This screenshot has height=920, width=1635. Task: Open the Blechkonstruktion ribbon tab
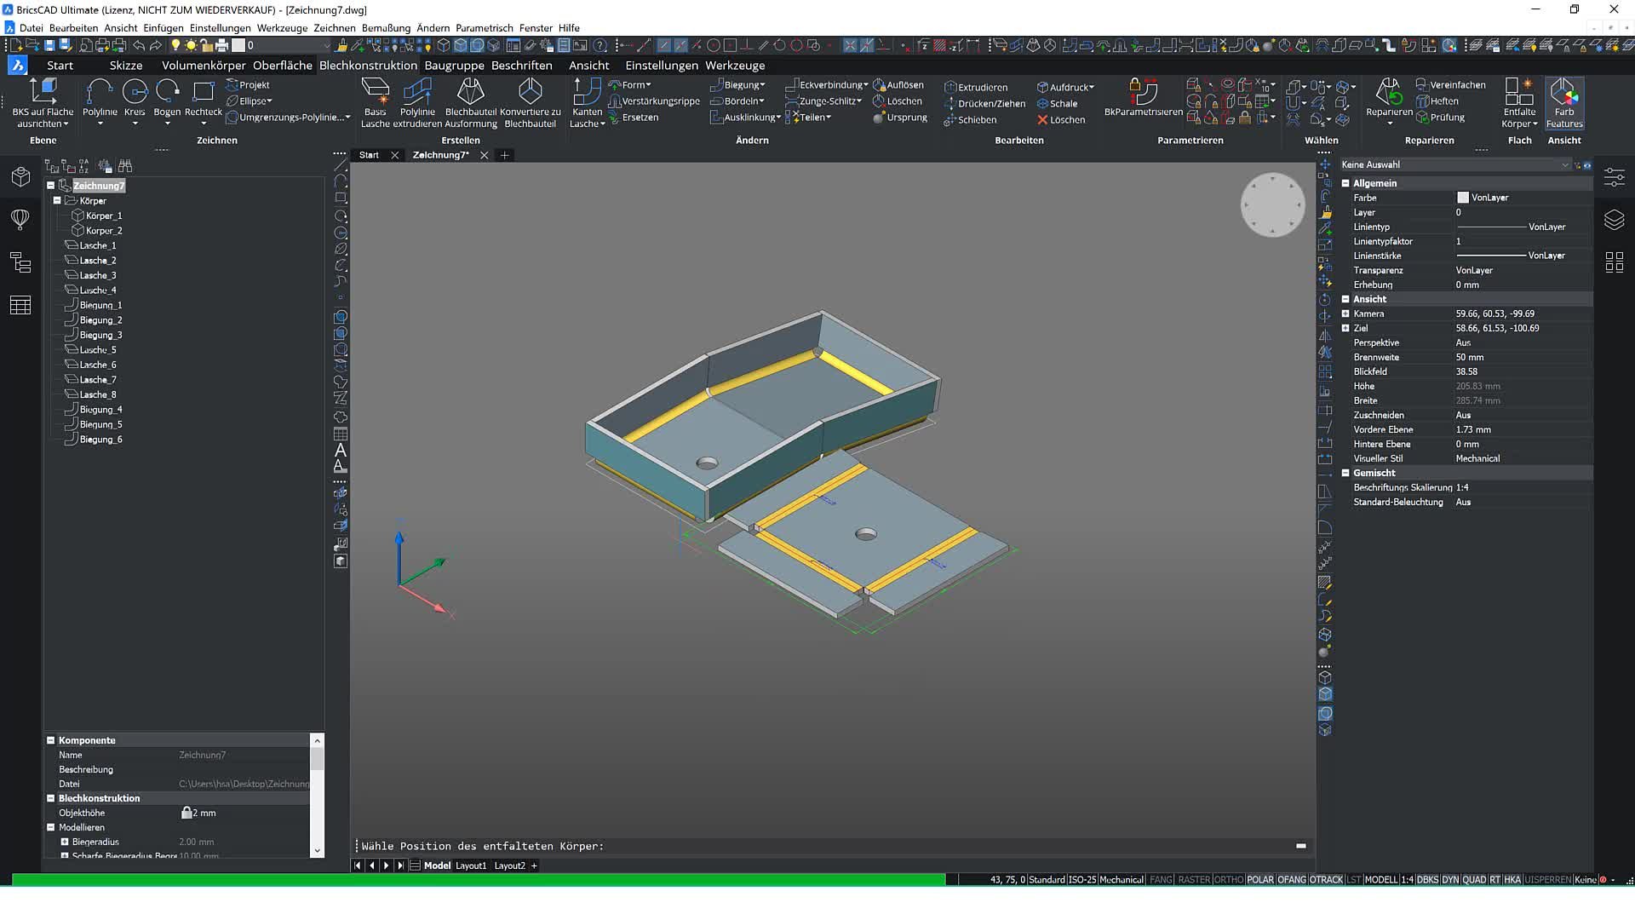tap(368, 65)
